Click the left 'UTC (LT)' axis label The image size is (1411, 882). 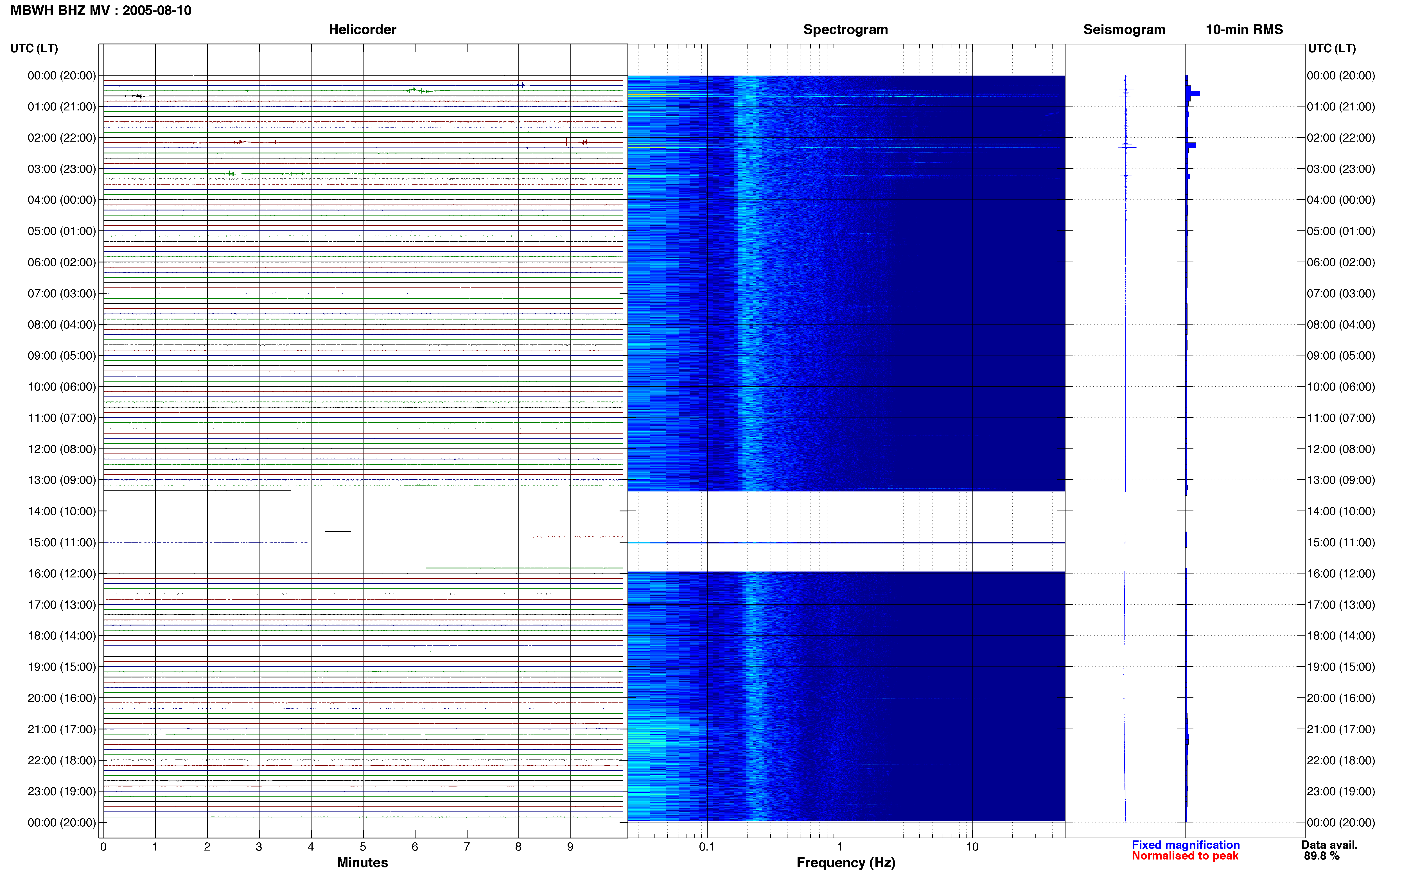point(34,48)
